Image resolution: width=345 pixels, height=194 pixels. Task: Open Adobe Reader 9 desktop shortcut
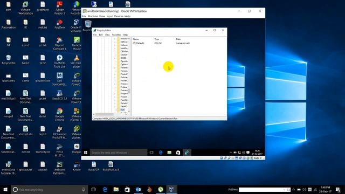(60, 8)
